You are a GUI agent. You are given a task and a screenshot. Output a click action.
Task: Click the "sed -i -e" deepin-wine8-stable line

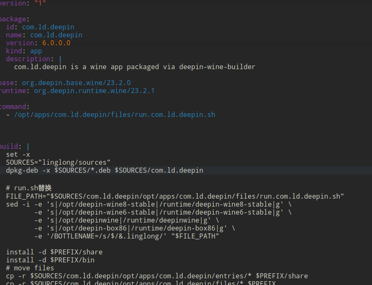(149, 204)
